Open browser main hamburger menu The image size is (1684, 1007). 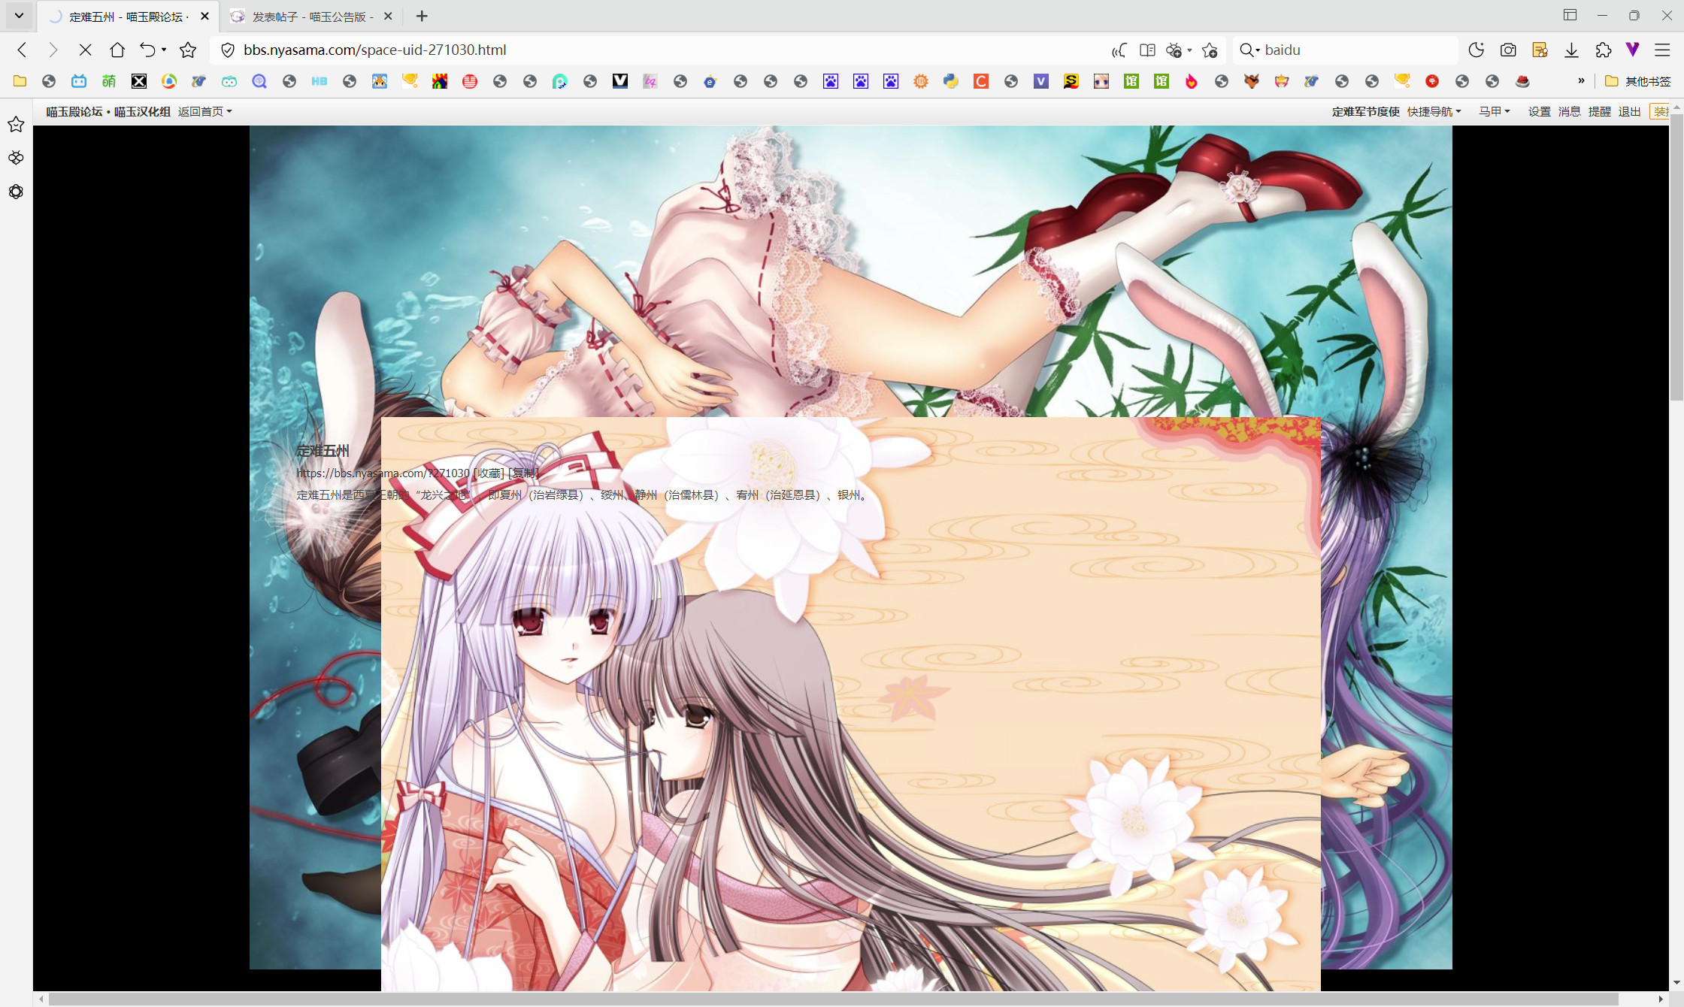tap(1662, 50)
